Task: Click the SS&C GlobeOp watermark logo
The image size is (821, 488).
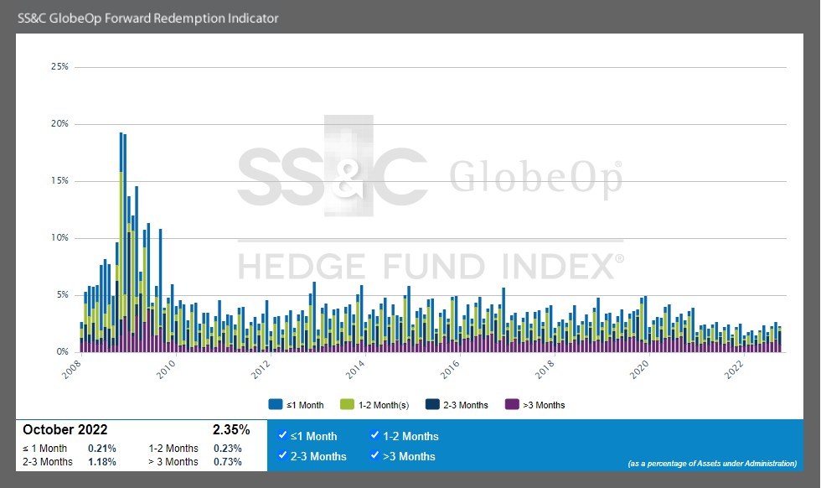Action: tap(430, 178)
